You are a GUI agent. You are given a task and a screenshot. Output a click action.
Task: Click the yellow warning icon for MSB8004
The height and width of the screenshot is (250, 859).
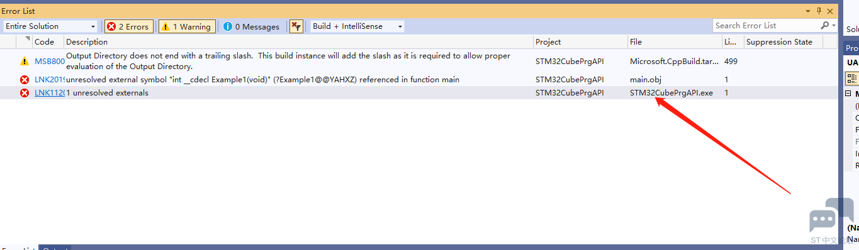[25, 62]
